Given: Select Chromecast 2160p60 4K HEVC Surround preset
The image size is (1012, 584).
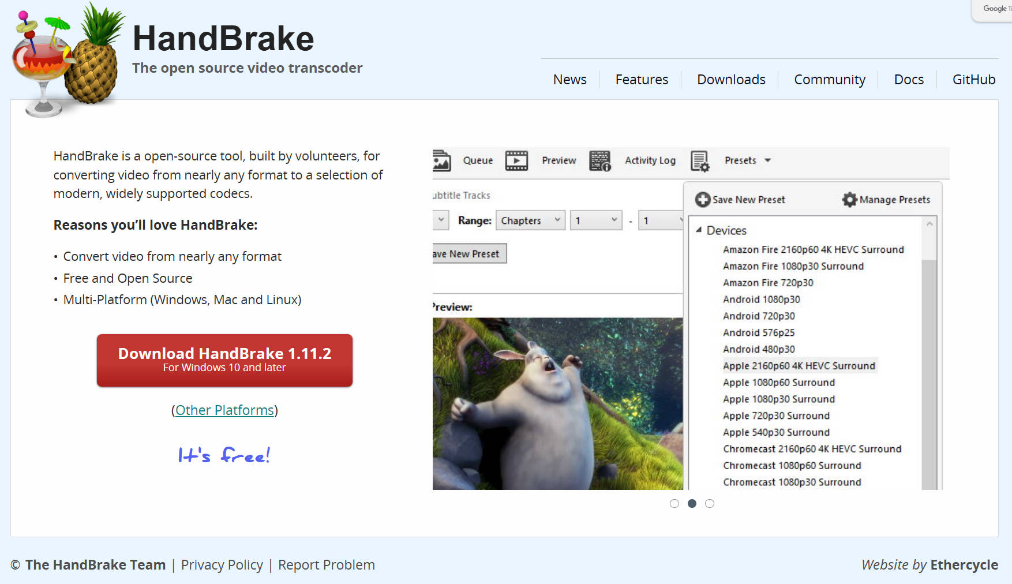Looking at the screenshot, I should tap(812, 449).
